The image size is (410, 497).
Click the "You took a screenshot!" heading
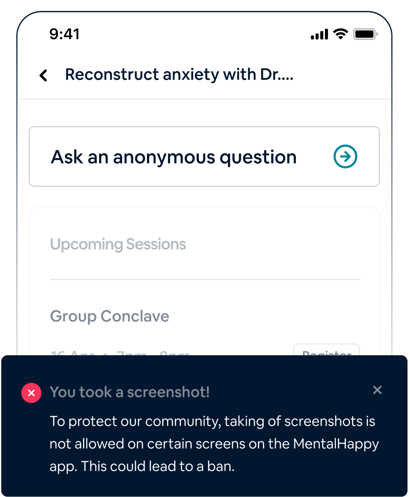coord(130,392)
